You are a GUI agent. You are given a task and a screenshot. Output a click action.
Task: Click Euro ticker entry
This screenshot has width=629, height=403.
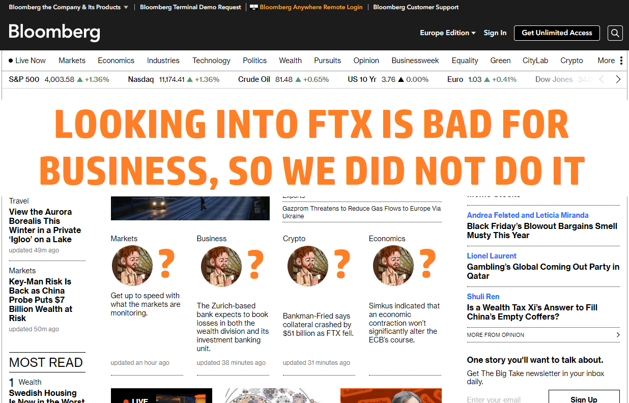(x=482, y=79)
